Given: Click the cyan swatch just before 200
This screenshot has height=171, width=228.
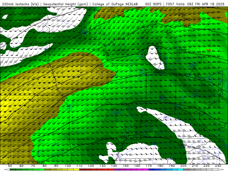Looking at the screenshot, I should (x=180, y=170).
